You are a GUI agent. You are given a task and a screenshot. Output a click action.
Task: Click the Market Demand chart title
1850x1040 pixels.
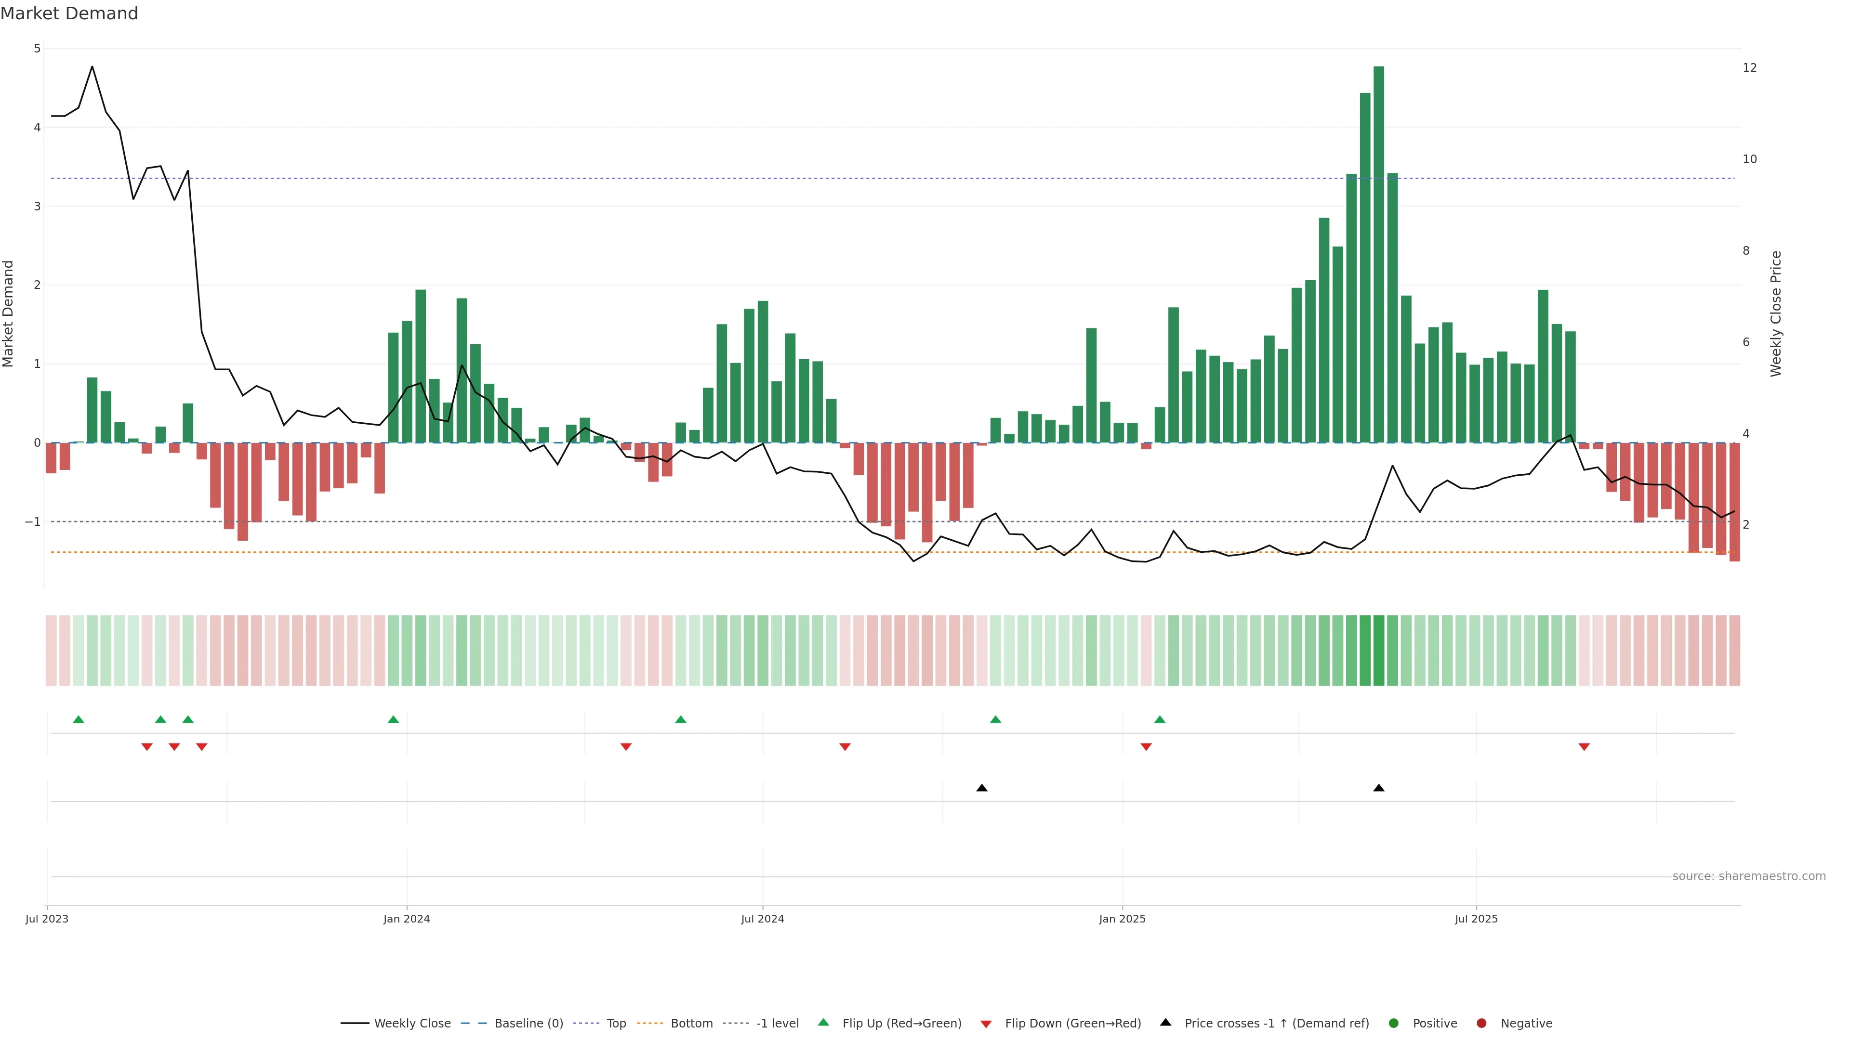(69, 13)
